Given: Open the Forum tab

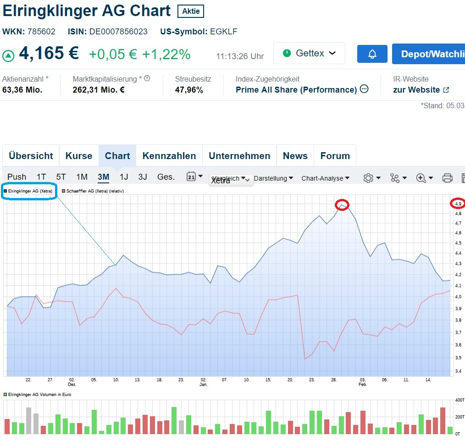Looking at the screenshot, I should tap(335, 156).
